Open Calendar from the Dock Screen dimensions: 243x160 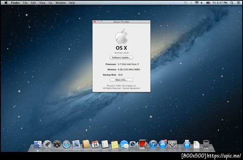tap(96, 144)
